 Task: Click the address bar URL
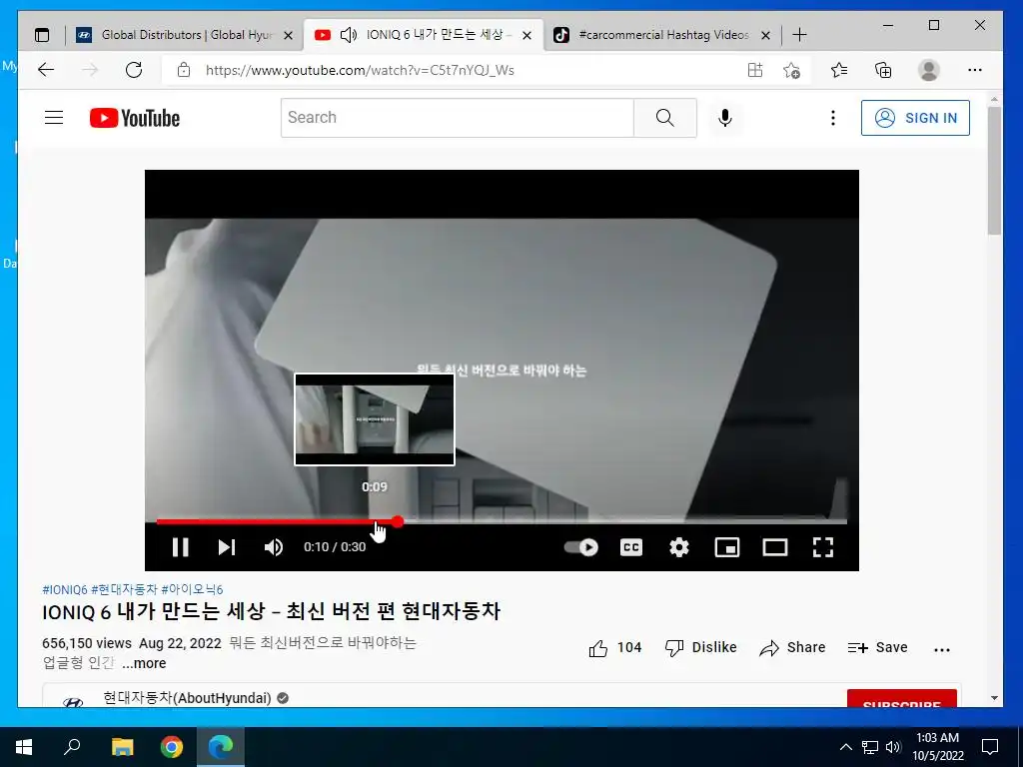(x=360, y=71)
